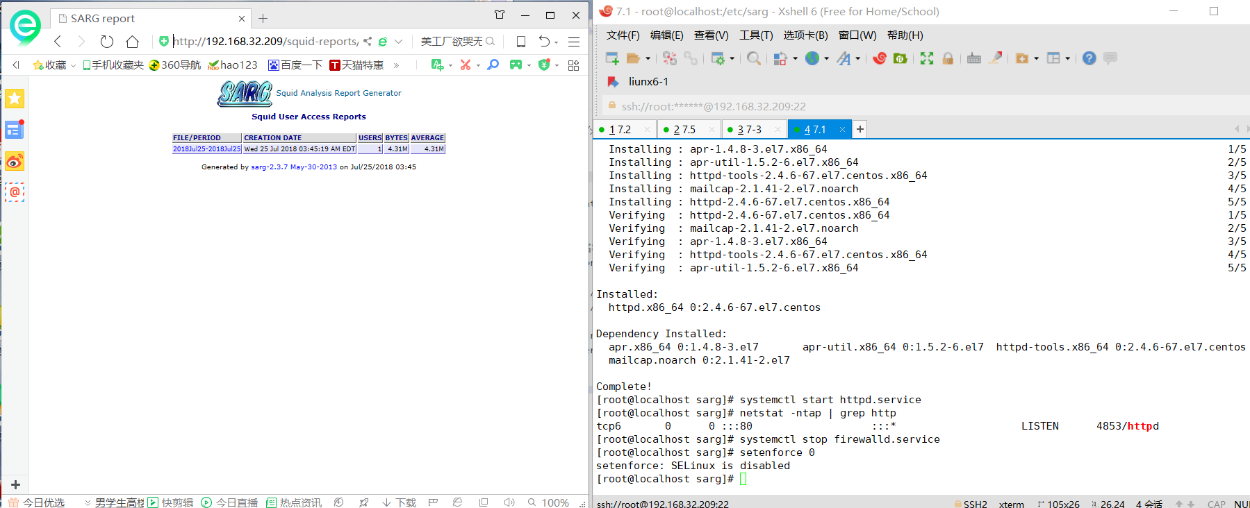The image size is (1250, 508).
Task: Open the 百度一下 bookmark
Action: click(x=295, y=65)
